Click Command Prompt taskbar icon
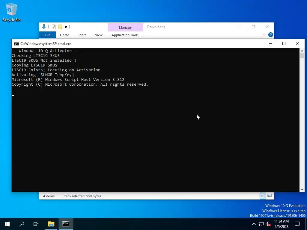 click(66, 224)
